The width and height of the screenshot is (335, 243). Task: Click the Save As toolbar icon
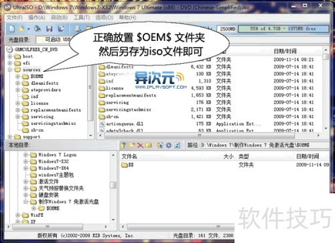(x=61, y=29)
